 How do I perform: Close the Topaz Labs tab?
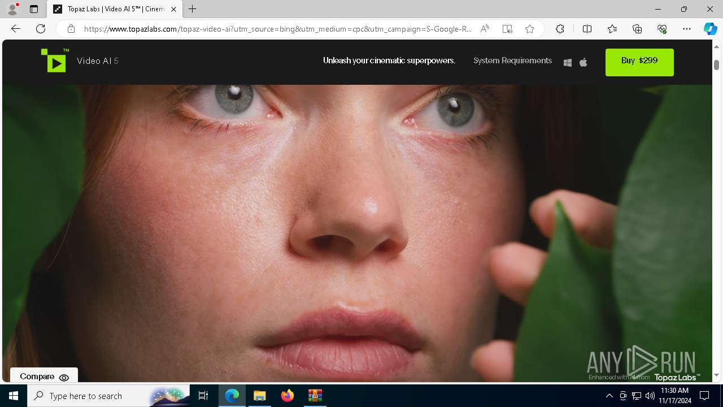(x=173, y=9)
